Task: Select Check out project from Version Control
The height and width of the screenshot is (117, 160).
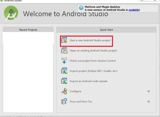Action: [93, 61]
